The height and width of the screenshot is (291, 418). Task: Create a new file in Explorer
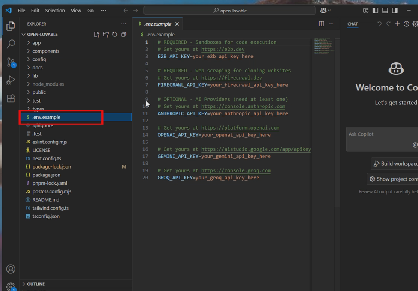[97, 34]
